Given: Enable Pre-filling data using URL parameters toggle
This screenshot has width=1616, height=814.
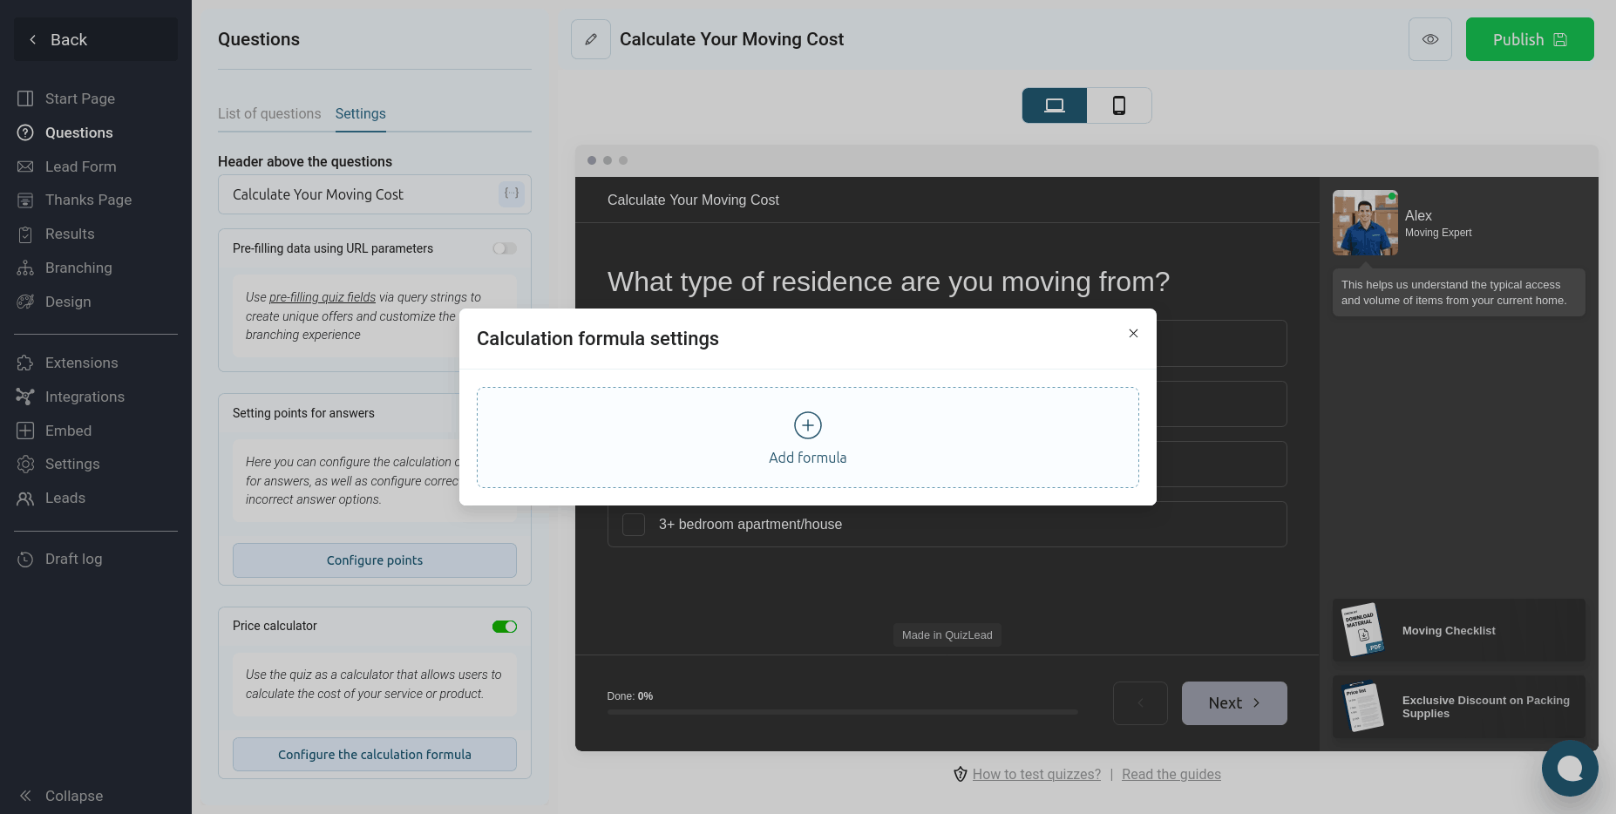Looking at the screenshot, I should pyautogui.click(x=504, y=248).
